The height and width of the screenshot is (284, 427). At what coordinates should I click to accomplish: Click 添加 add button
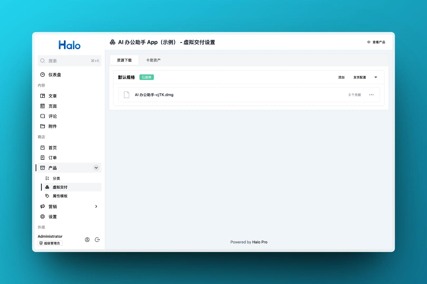pyautogui.click(x=341, y=77)
